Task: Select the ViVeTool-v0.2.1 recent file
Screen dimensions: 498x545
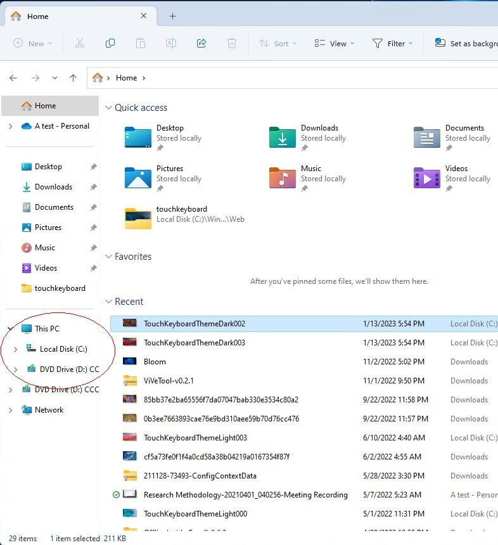Action: (168, 381)
